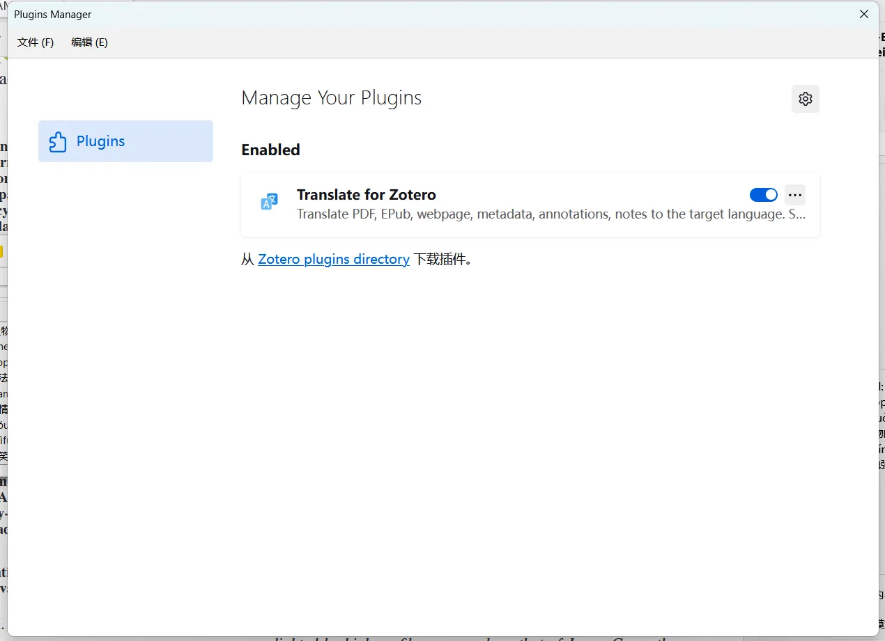The height and width of the screenshot is (641, 885).
Task: Open the 文件 (F) menu
Action: (36, 42)
